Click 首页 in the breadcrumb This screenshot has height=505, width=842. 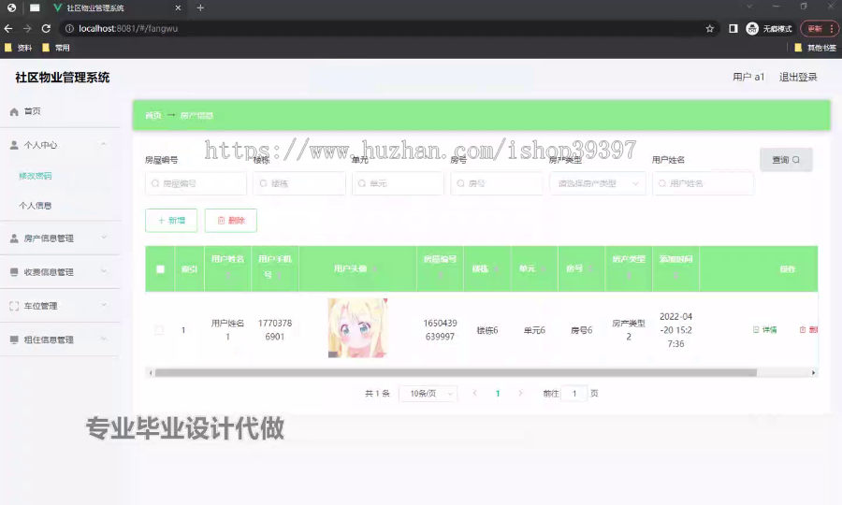click(153, 115)
